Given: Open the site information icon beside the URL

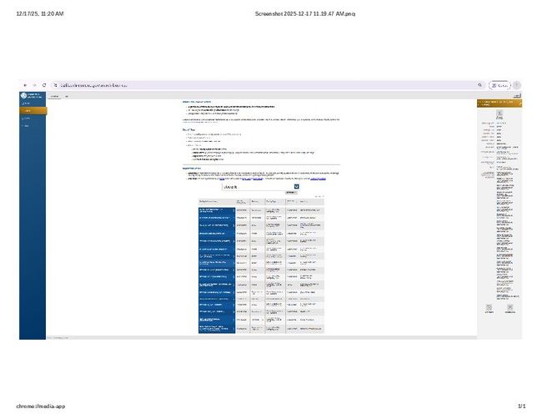Looking at the screenshot, I should pos(55,85).
